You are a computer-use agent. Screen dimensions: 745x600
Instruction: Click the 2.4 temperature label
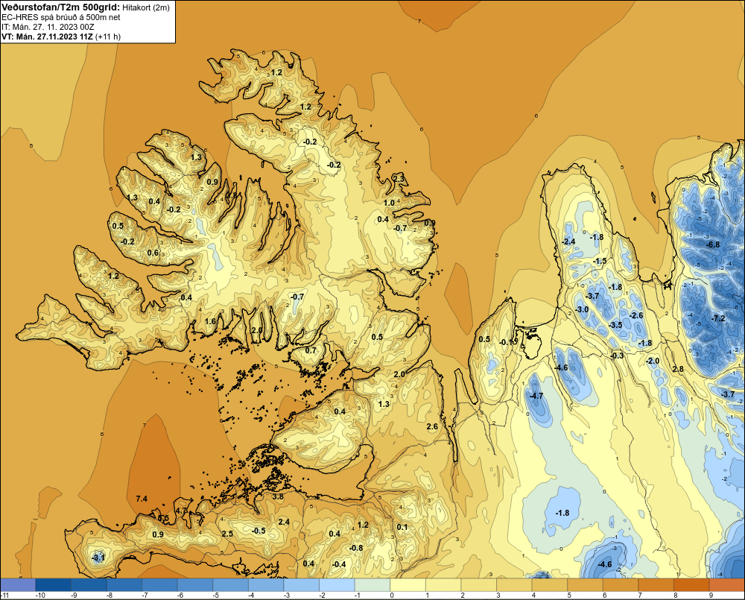point(284,522)
